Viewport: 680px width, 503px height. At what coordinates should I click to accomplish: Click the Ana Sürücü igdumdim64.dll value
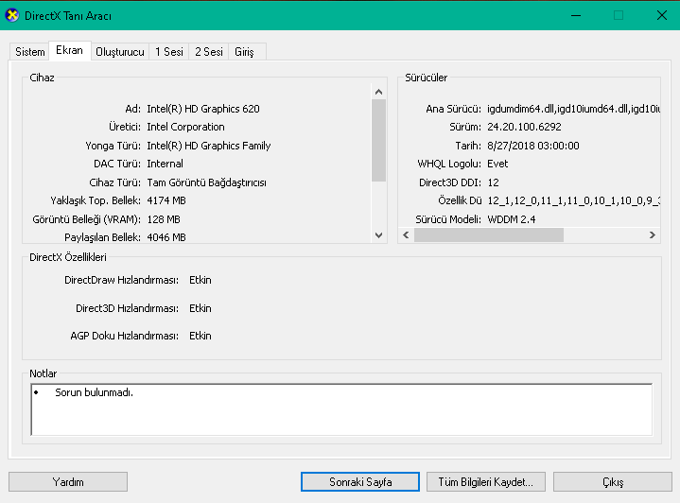(x=573, y=109)
